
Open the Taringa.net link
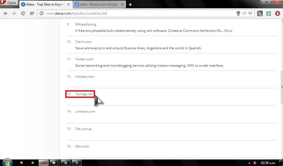click(84, 94)
